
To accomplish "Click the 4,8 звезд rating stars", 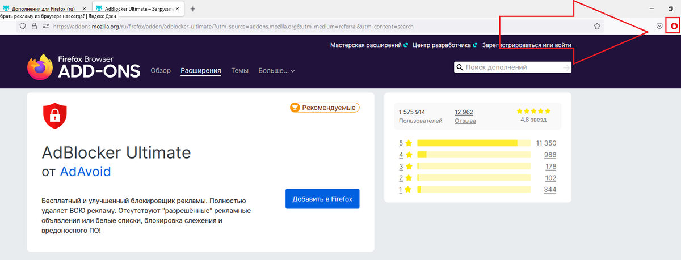I will [533, 112].
